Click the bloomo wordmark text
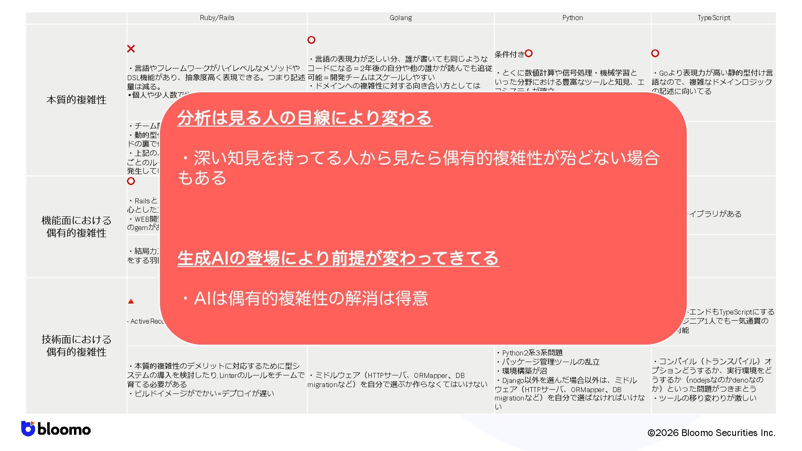 pyautogui.click(x=64, y=430)
